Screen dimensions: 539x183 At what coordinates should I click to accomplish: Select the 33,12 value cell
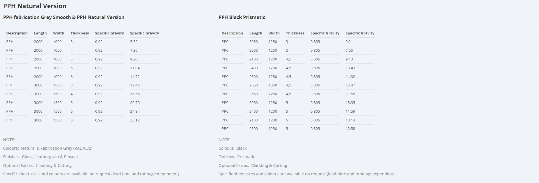[x=135, y=120]
